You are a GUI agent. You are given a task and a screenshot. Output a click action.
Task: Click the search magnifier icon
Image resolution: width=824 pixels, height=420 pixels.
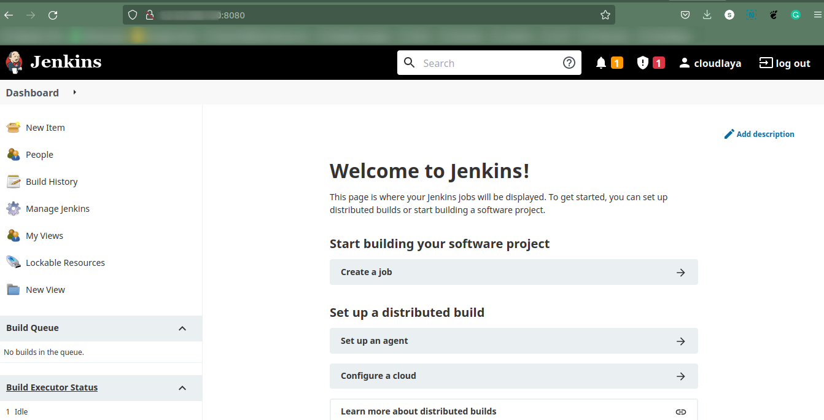point(410,63)
